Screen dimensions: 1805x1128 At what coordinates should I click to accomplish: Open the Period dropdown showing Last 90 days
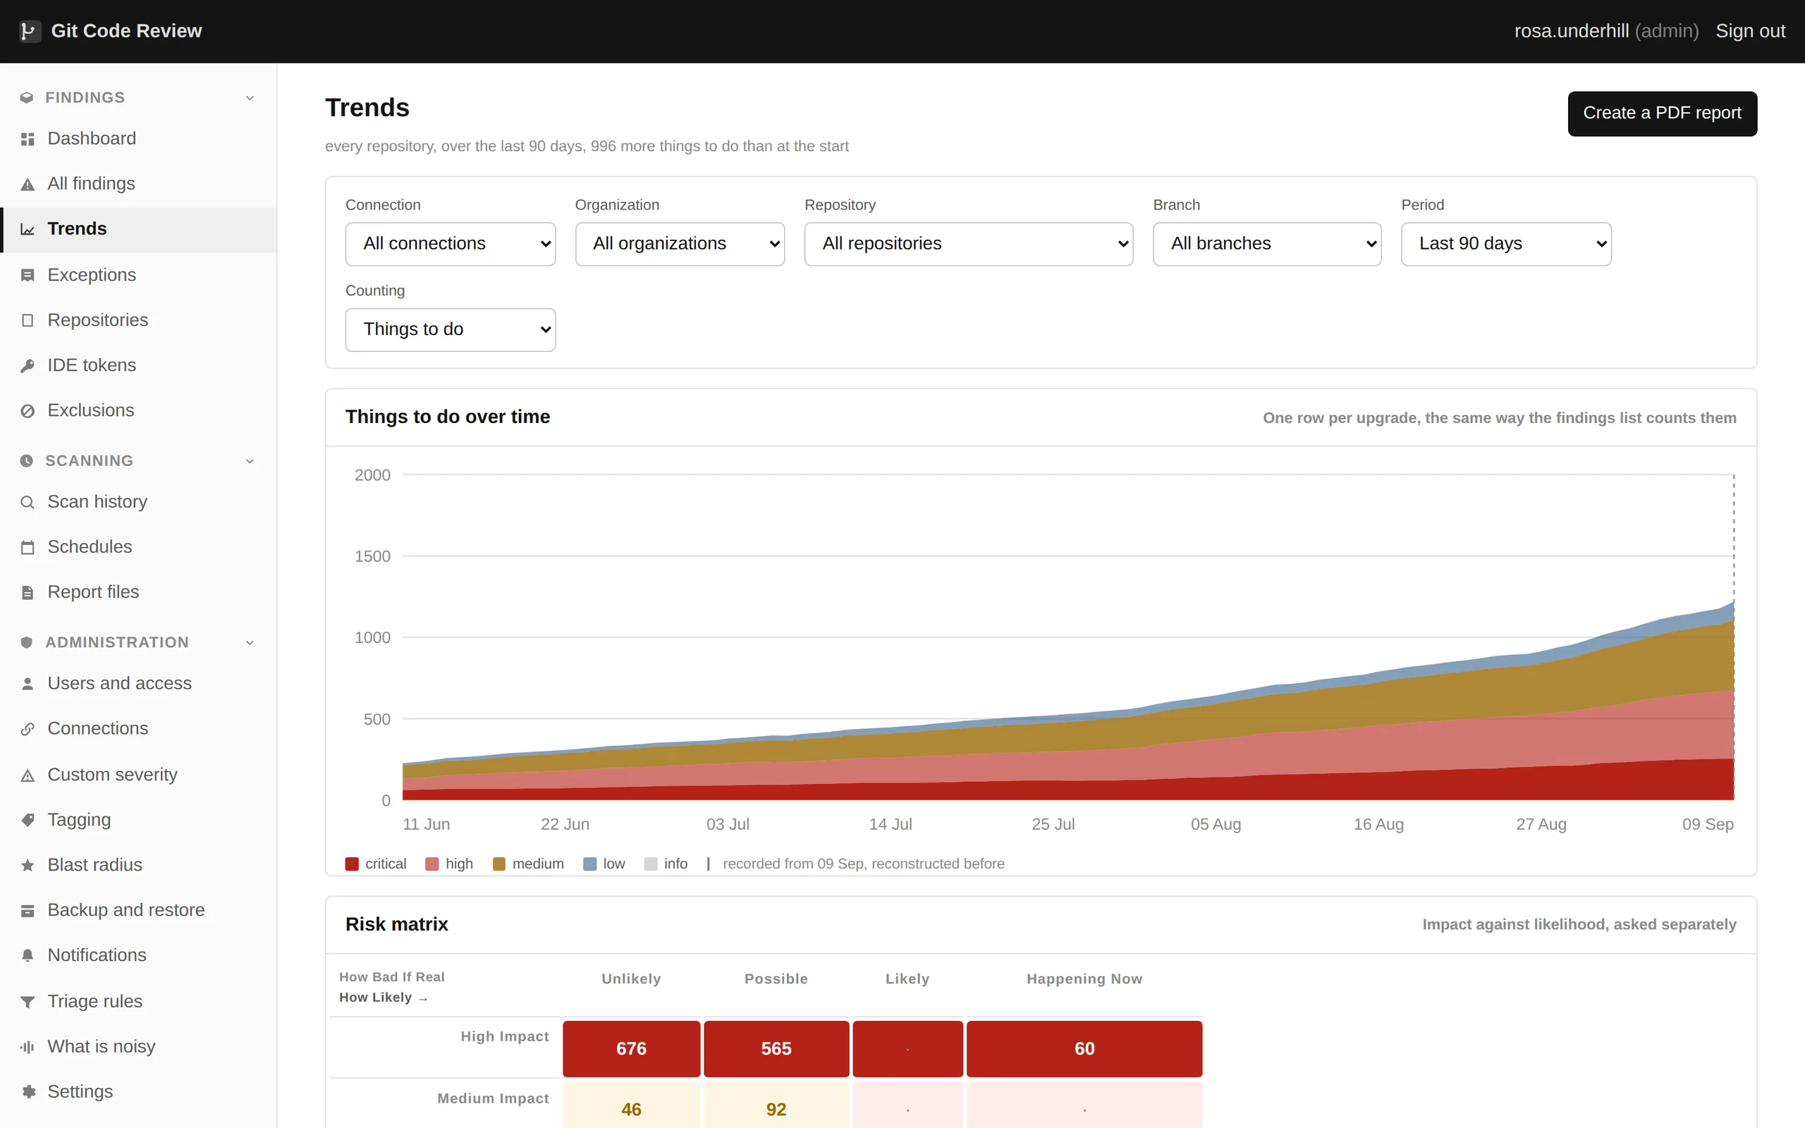point(1506,244)
